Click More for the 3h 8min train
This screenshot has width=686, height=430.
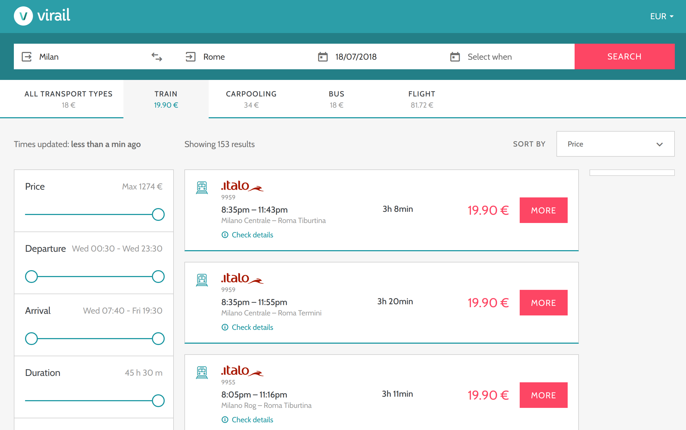543,210
